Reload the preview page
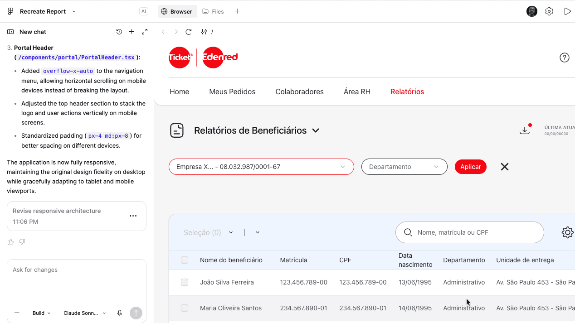 pos(189,32)
